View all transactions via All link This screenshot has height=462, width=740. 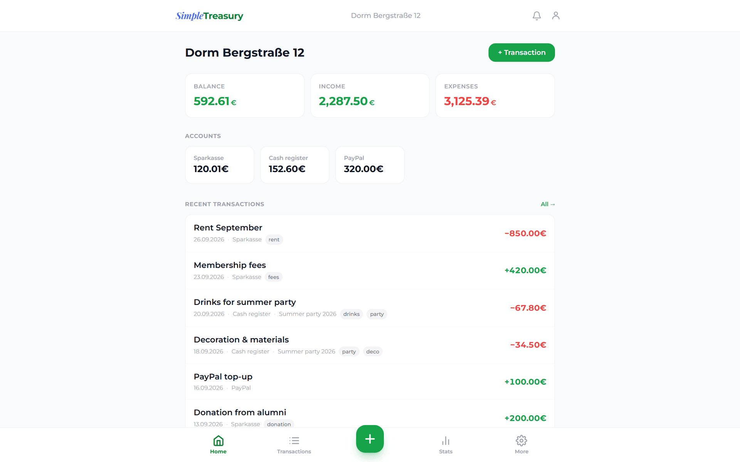(548, 204)
